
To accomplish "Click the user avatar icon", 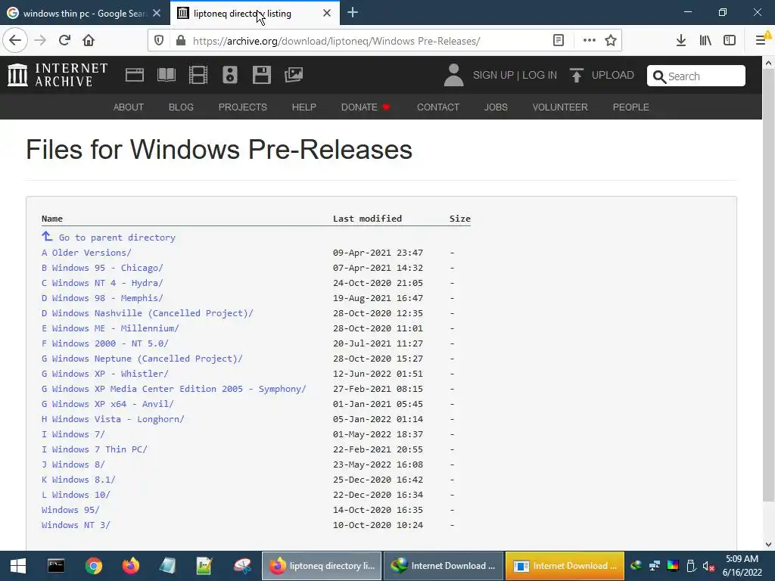I will click(x=454, y=75).
